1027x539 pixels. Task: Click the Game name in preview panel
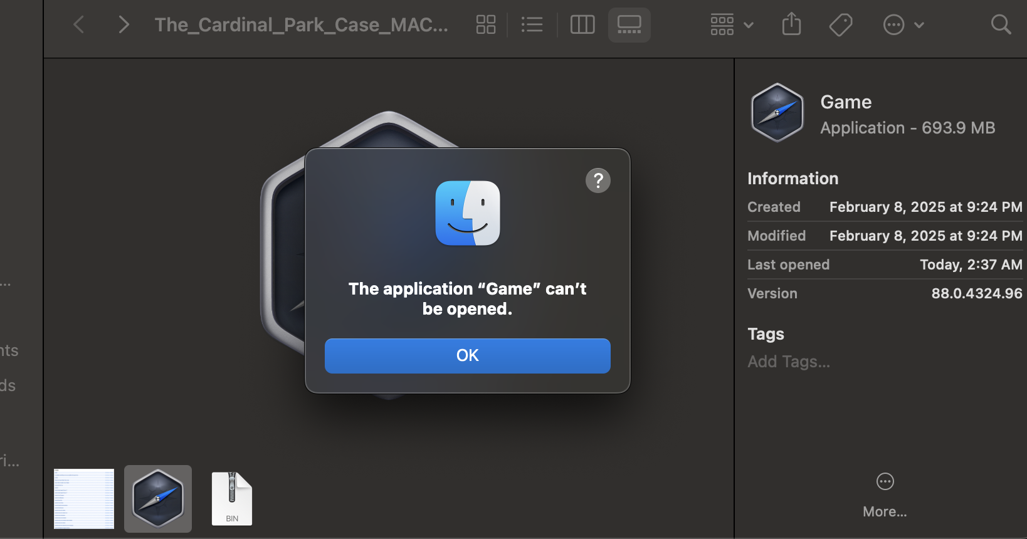(x=846, y=102)
